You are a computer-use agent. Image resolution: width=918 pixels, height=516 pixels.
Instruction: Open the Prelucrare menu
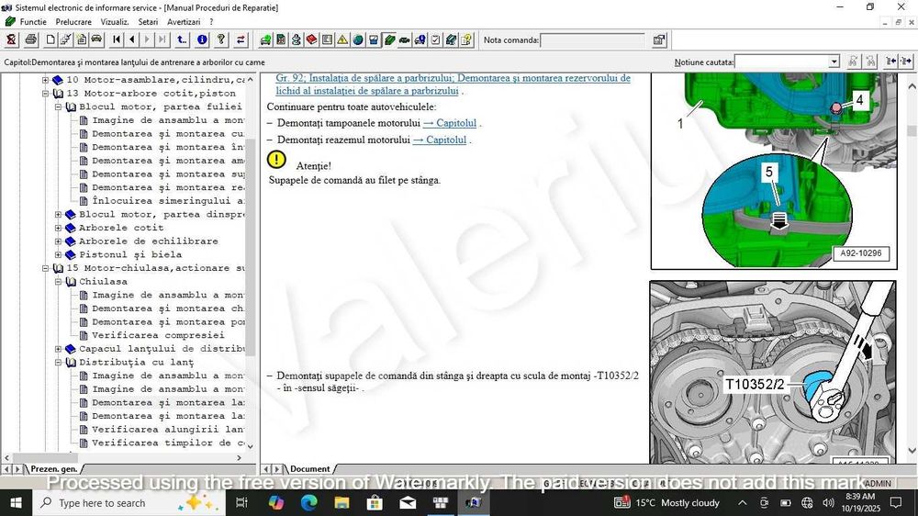coord(73,22)
